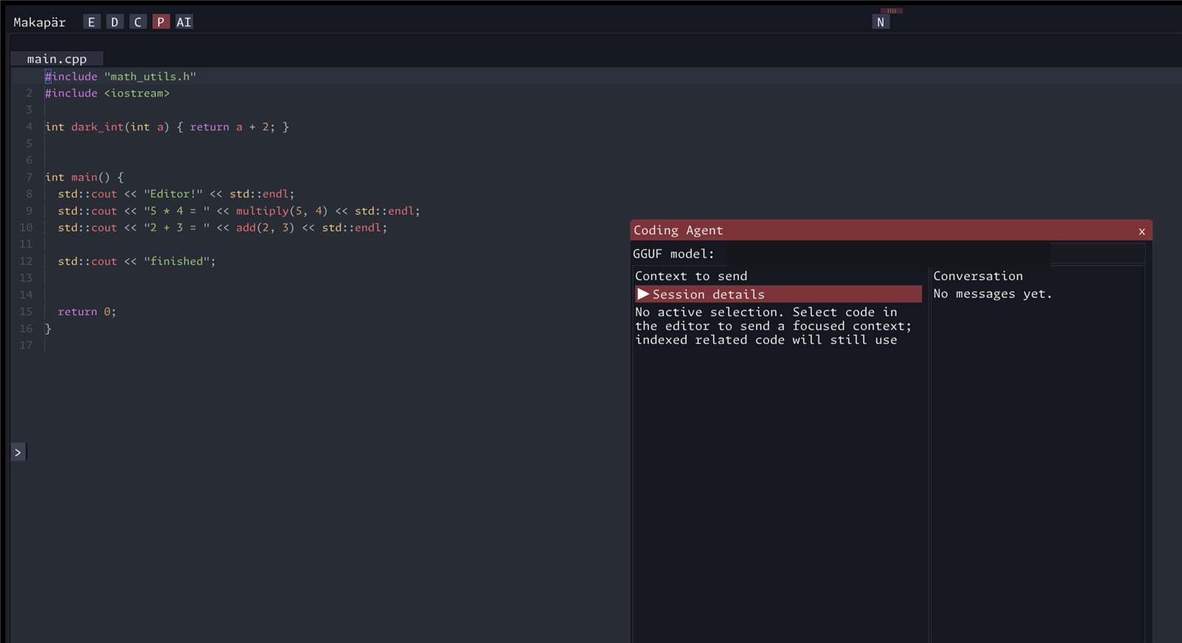Expand the Session details section
Screen dimensions: 1182x643
[x=779, y=294]
